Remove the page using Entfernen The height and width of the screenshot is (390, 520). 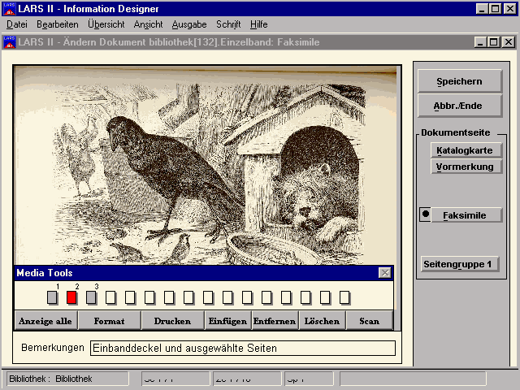tap(275, 321)
